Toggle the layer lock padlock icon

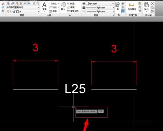[14, 11]
